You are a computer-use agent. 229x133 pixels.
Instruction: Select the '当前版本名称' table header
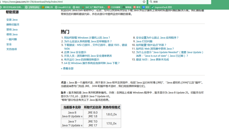[x=72, y=107]
